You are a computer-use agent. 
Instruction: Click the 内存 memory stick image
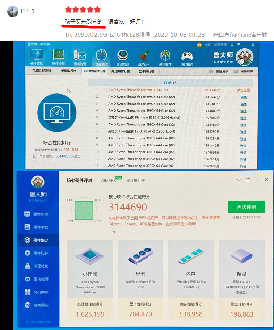point(191,256)
